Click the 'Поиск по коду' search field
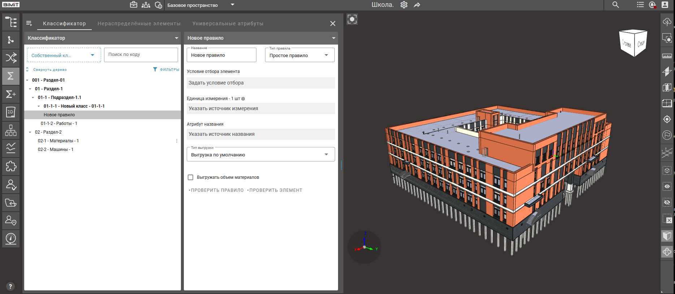The height and width of the screenshot is (294, 675). (x=141, y=55)
